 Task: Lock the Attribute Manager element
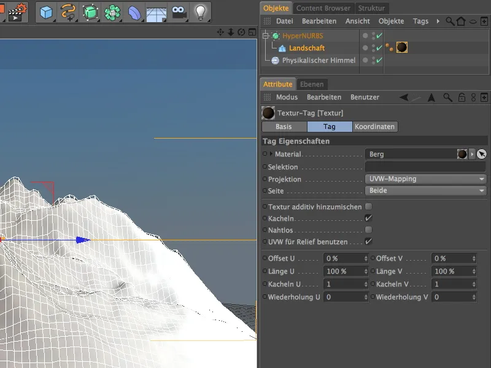(462, 98)
